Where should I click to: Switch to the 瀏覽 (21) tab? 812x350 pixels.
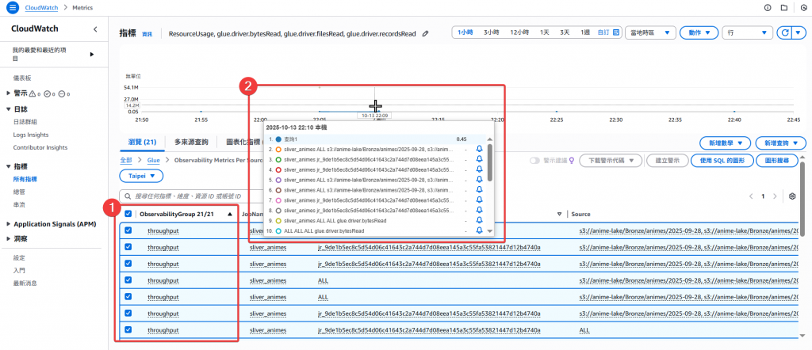(143, 142)
